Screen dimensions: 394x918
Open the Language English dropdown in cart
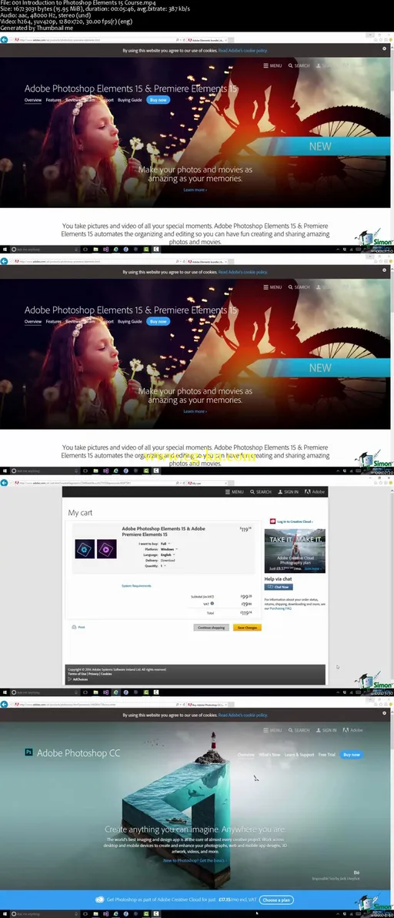(168, 554)
